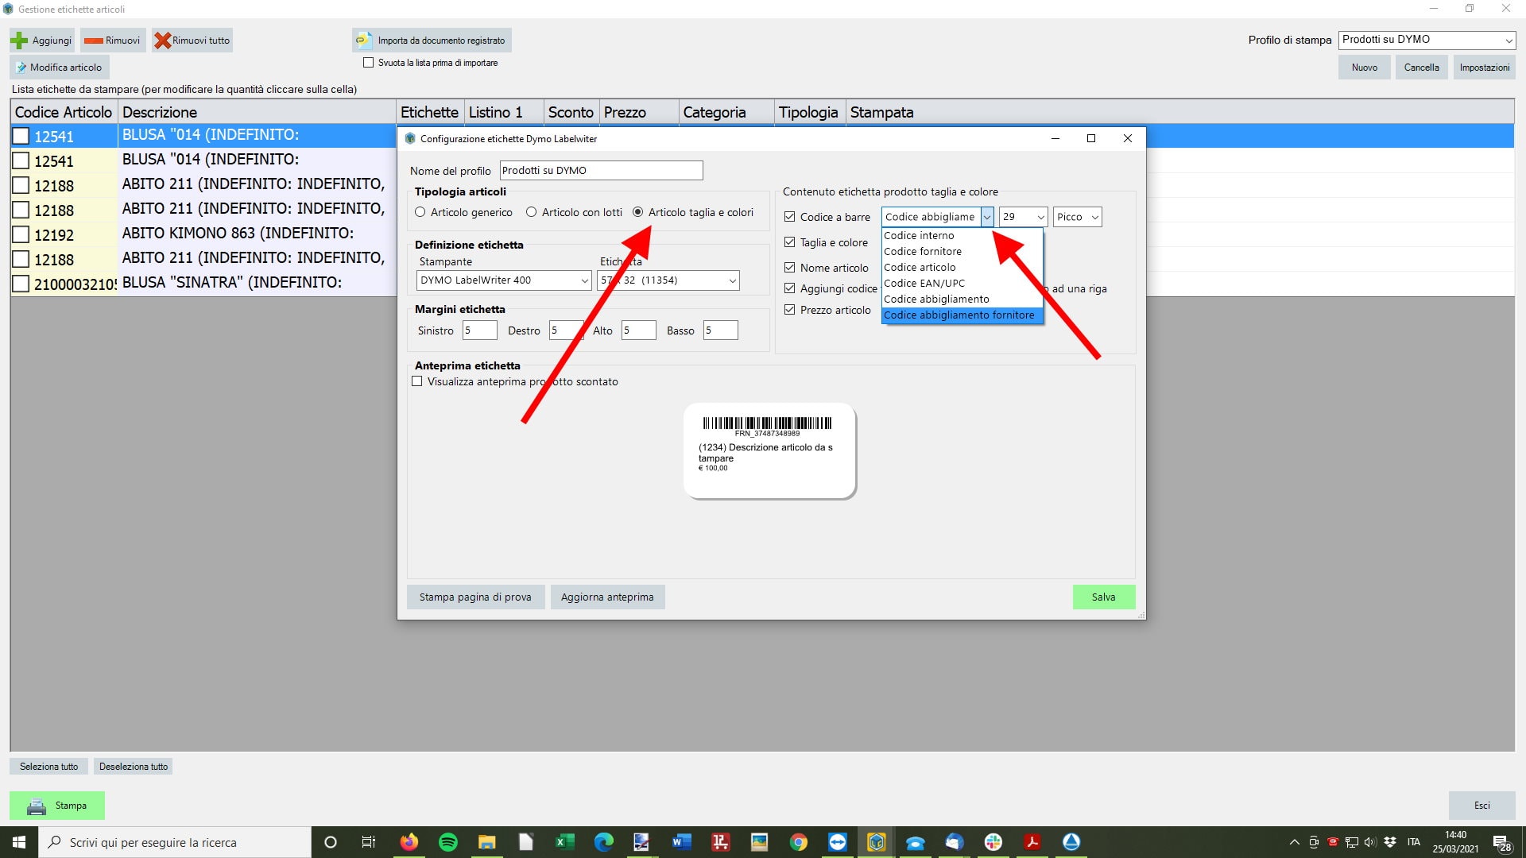Open the Stampante DYMO LabelWriter 400 dropdown
Image resolution: width=1526 pixels, height=858 pixels.
(x=504, y=280)
